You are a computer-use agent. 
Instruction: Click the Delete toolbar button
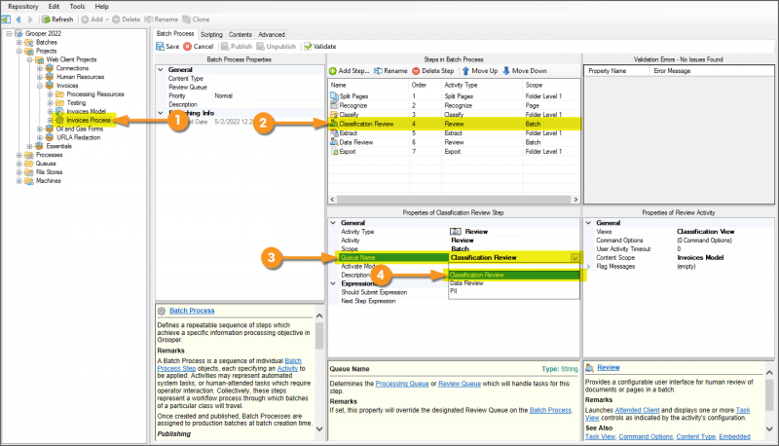127,19
